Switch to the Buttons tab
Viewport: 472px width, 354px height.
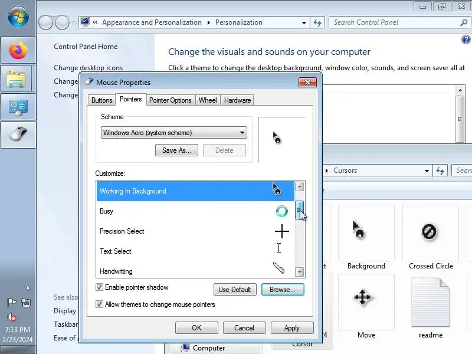tap(101, 100)
